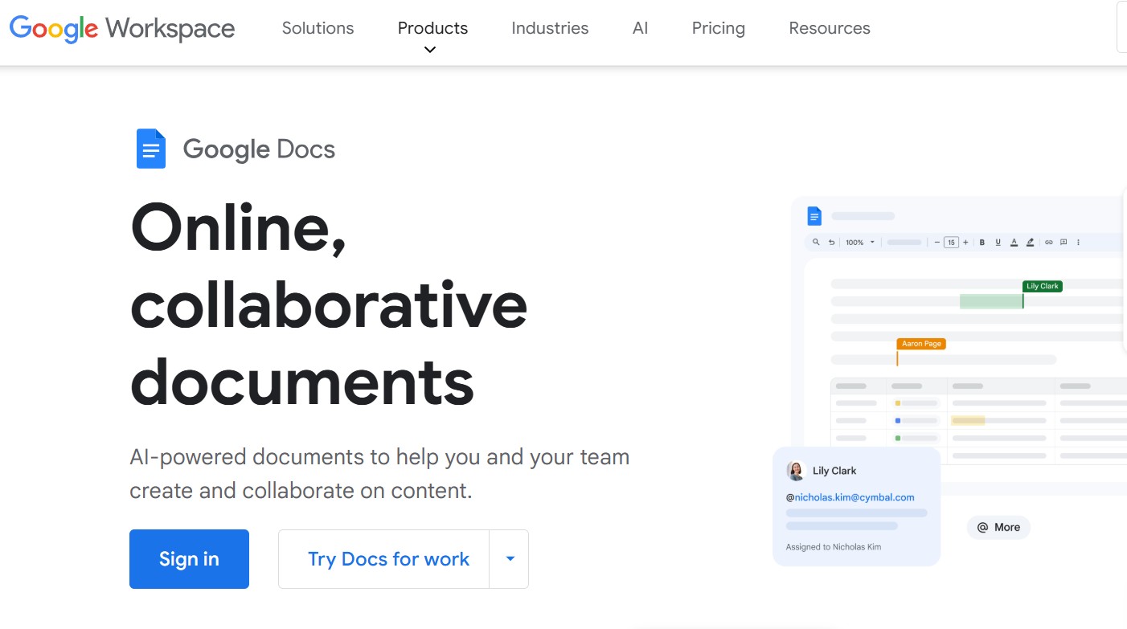Click the text color A icon
Viewport: 1127px width, 629px height.
tap(1014, 242)
